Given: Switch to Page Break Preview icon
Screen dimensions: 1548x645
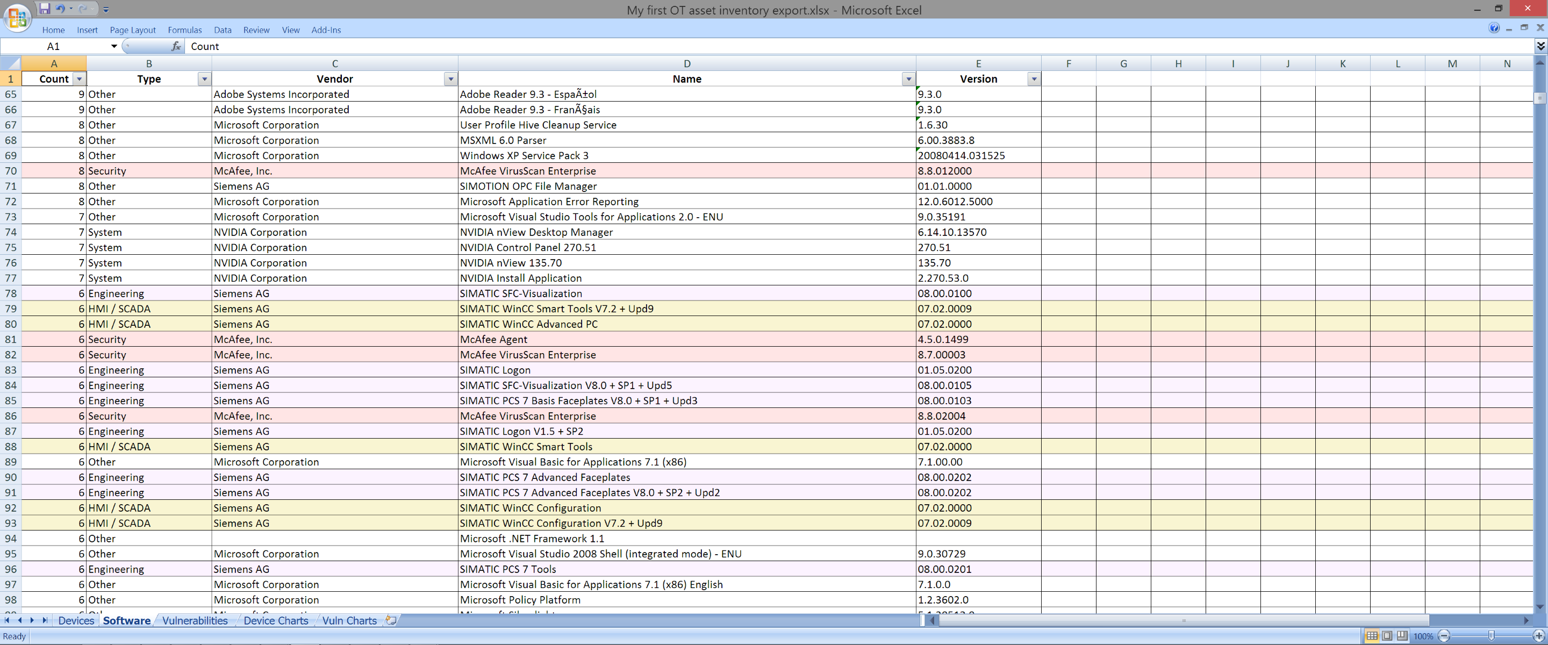Looking at the screenshot, I should click(x=1402, y=636).
